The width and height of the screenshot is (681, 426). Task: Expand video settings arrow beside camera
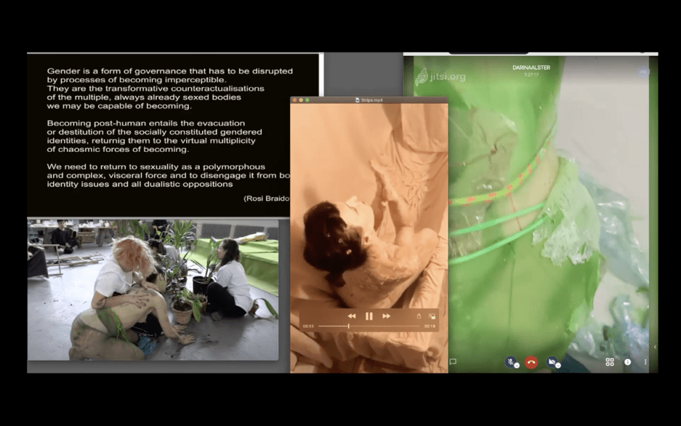[558, 365]
